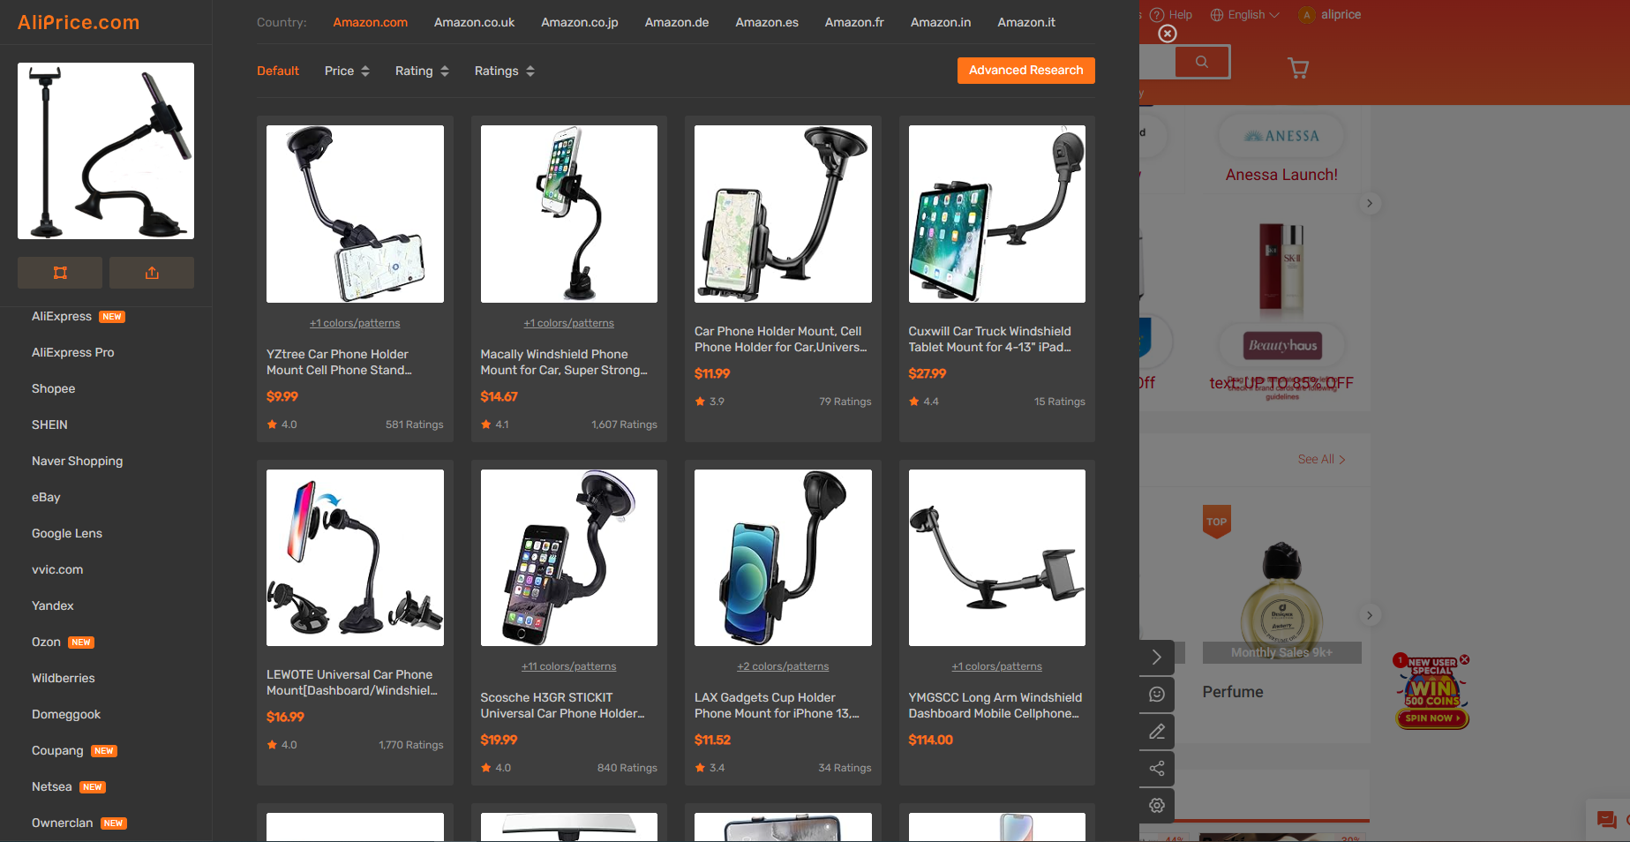Open the shopping cart icon
Image resolution: width=1630 pixels, height=842 pixels.
tap(1298, 68)
